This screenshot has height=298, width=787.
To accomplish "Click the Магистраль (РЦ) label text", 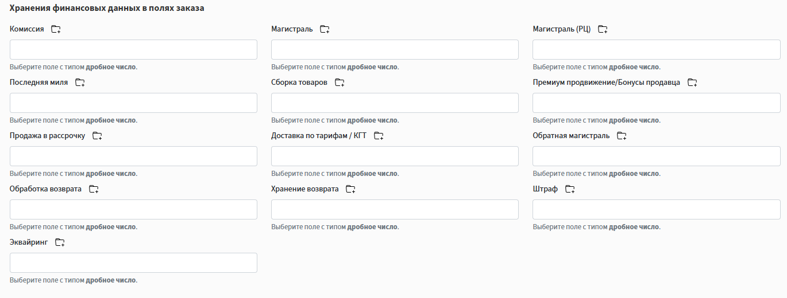I will click(562, 29).
